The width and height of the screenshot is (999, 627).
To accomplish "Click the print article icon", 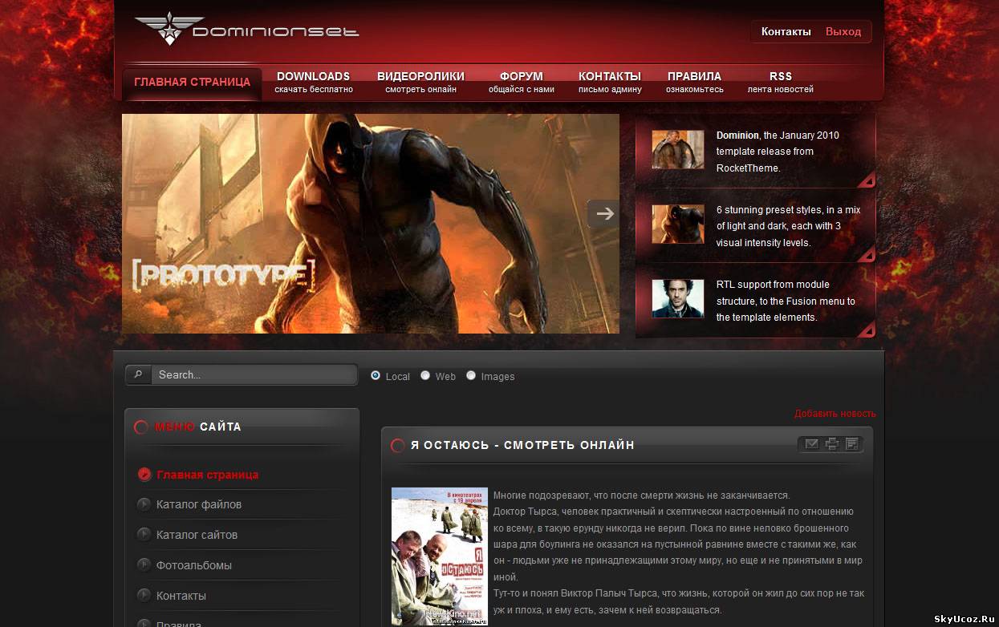I will tap(832, 444).
